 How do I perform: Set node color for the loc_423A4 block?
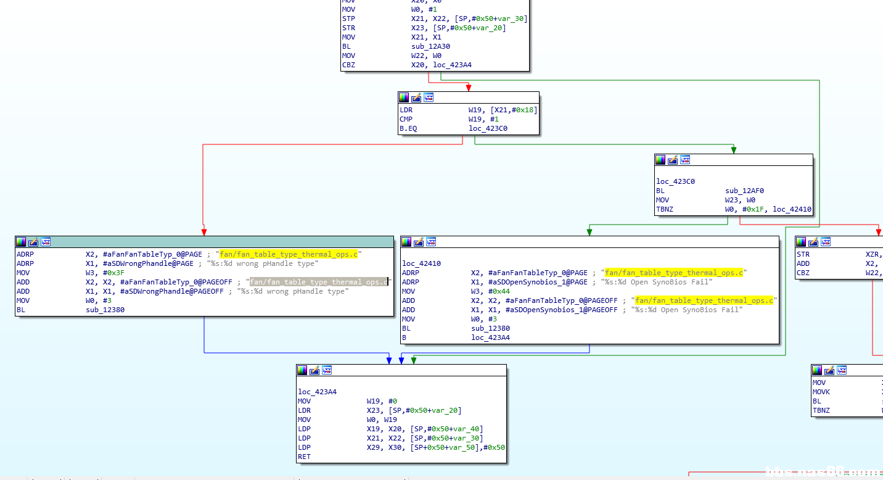click(x=302, y=370)
